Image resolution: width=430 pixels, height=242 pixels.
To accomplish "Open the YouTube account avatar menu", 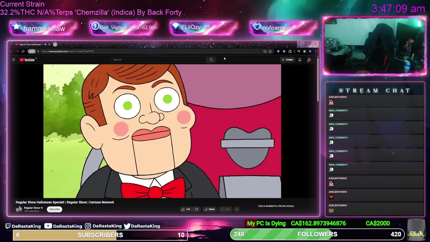I will tap(309, 60).
